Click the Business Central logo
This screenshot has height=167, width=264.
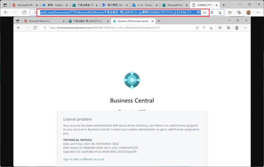tap(132, 80)
